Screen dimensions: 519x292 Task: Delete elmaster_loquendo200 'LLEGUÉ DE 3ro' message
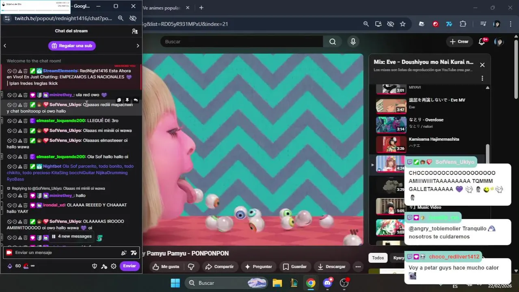click(x=25, y=121)
